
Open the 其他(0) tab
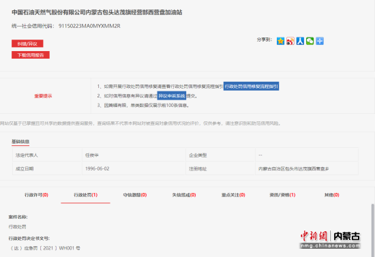pyautogui.click(x=331, y=195)
